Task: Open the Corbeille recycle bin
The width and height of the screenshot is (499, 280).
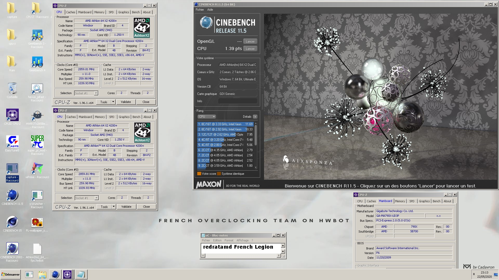Action: tap(12, 90)
